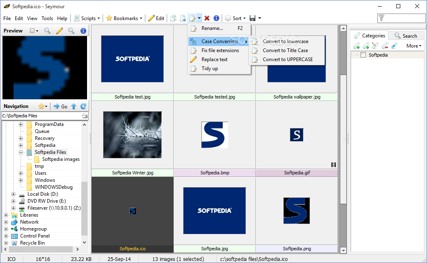Go up one folder with the blue up arrow

tap(74, 106)
